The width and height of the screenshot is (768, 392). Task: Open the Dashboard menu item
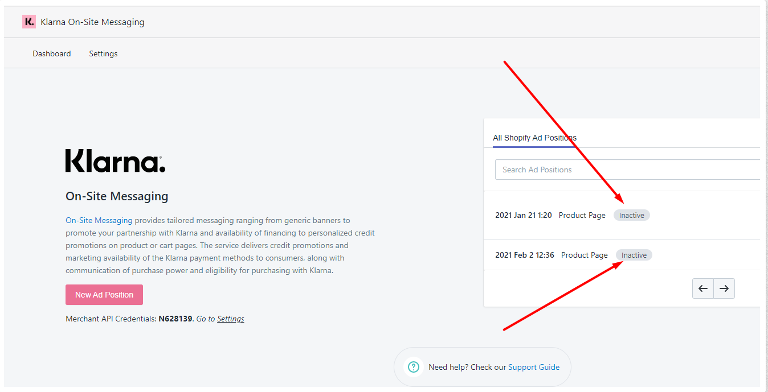[52, 53]
